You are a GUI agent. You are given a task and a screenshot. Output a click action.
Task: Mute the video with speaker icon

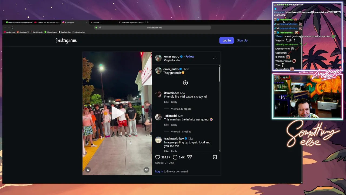(x=146, y=170)
